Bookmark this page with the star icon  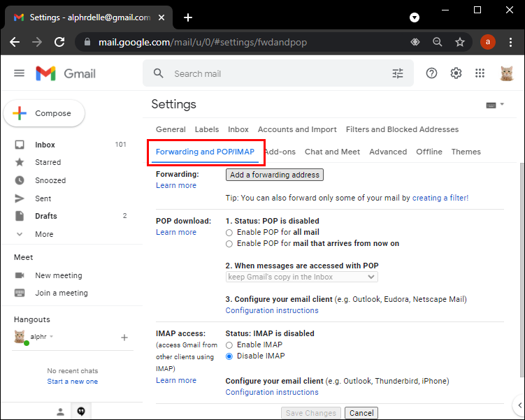pyautogui.click(x=460, y=42)
